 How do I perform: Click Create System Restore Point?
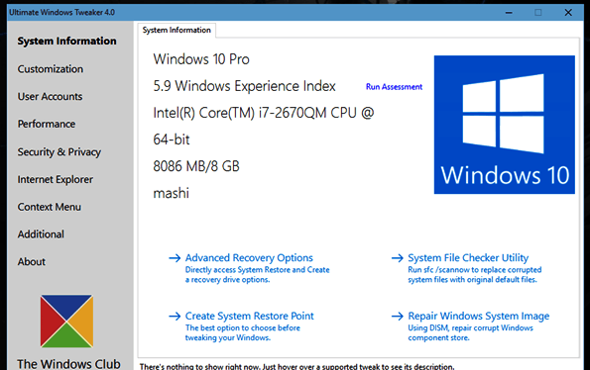click(x=249, y=316)
